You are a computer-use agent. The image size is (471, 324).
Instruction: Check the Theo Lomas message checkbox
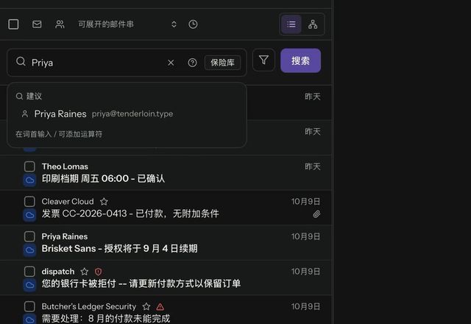point(29,166)
